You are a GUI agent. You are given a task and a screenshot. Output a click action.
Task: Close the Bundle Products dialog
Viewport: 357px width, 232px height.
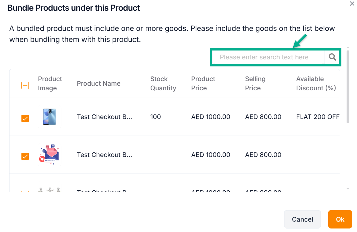pyautogui.click(x=352, y=4)
